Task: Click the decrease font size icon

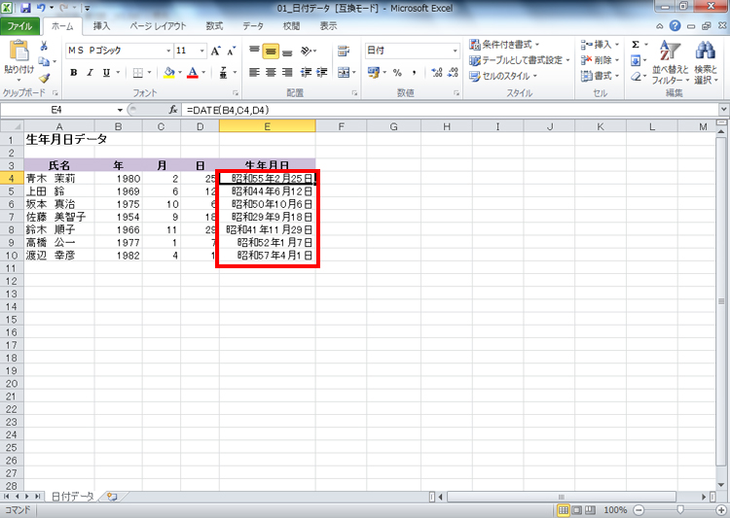Action: [x=232, y=51]
